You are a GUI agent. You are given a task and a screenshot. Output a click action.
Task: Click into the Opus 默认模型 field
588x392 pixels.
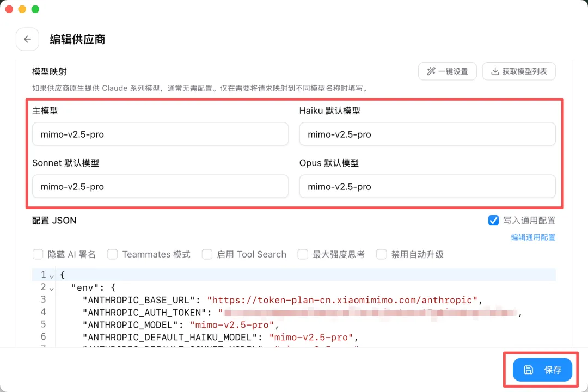(x=427, y=186)
